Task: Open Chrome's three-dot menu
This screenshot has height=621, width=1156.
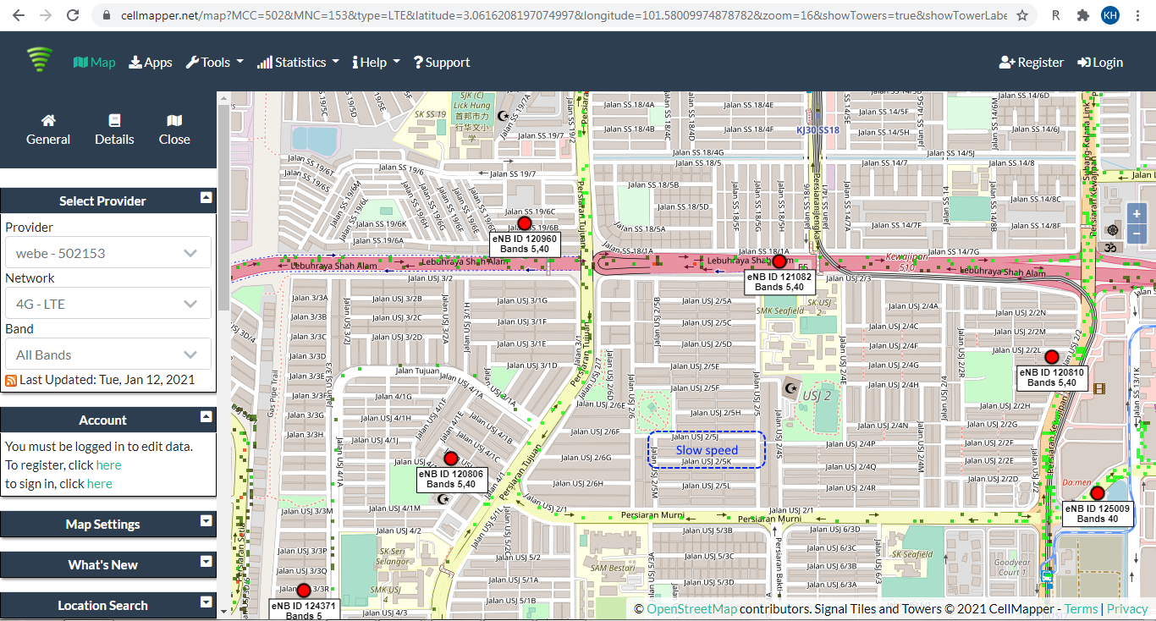Action: click(1138, 15)
